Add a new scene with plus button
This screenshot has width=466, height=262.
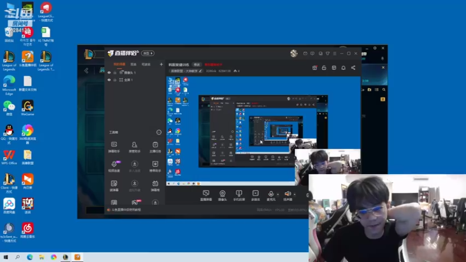[x=161, y=64]
